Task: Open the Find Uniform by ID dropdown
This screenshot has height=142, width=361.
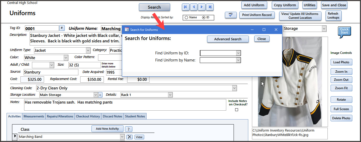Action: pyautogui.click(x=238, y=53)
